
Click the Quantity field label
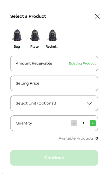tap(24, 123)
